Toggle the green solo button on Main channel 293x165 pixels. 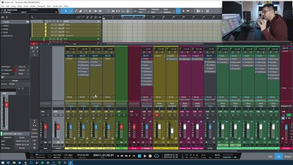[x=289, y=115]
